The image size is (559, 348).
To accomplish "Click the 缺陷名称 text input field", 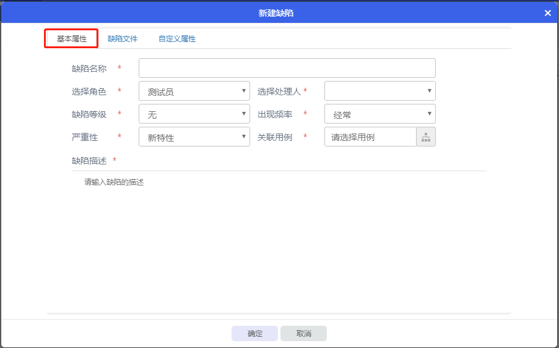I will click(x=287, y=69).
